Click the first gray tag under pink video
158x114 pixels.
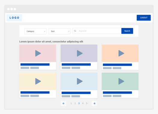tap(25, 68)
